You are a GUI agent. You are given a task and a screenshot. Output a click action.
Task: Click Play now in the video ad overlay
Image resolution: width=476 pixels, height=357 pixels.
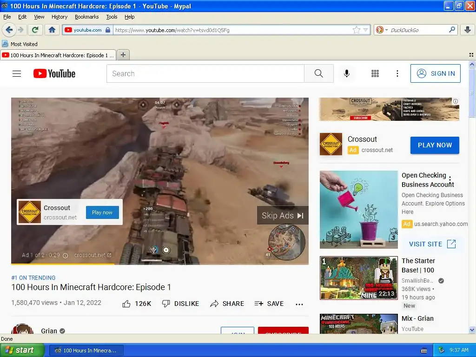tap(102, 212)
